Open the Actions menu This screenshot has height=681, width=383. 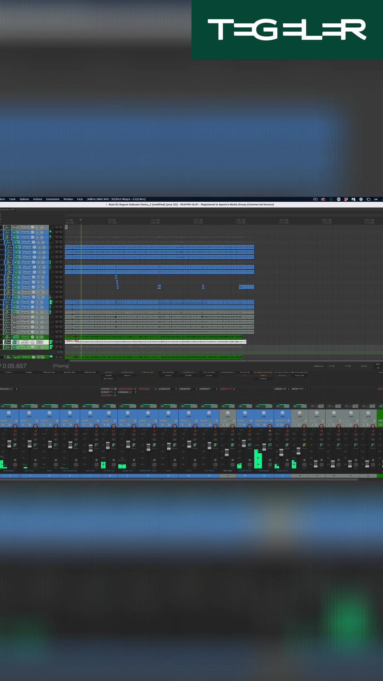tap(38, 199)
